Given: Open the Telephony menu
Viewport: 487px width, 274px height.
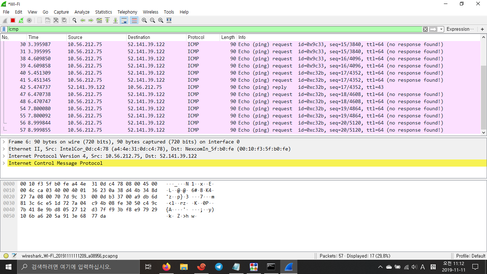Looking at the screenshot, I should click(x=127, y=12).
